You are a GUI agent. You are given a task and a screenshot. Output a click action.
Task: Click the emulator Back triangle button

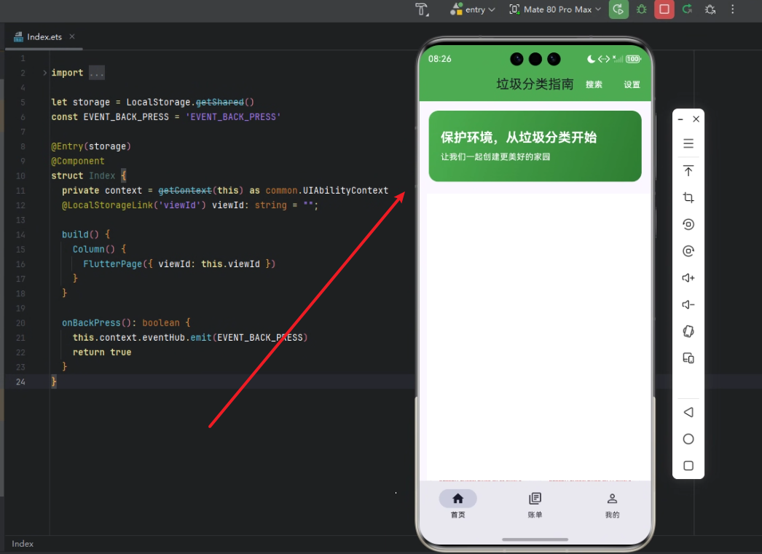tap(688, 412)
